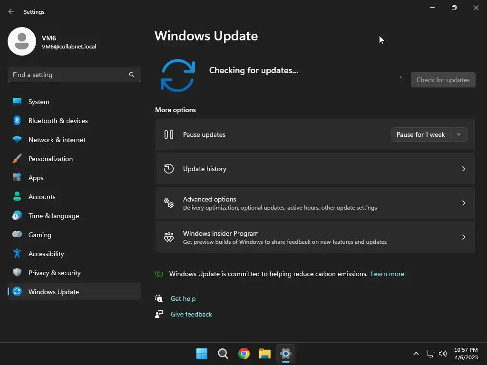Click the Privacy & security shield icon
The height and width of the screenshot is (365, 487).
[x=17, y=272]
